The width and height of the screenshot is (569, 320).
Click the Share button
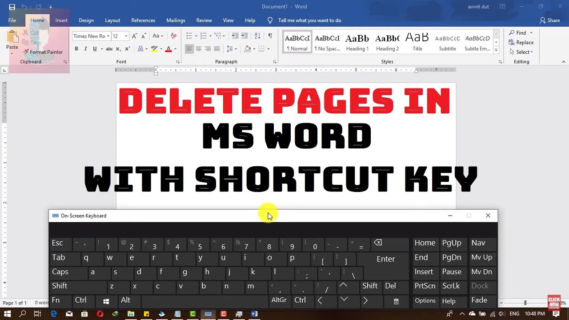(549, 20)
